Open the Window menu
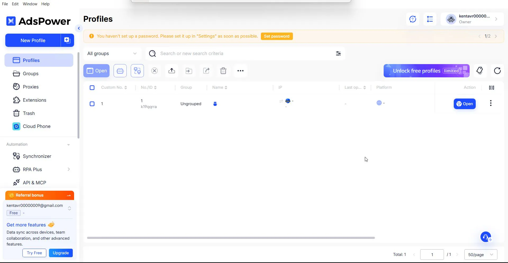 [x=30, y=4]
